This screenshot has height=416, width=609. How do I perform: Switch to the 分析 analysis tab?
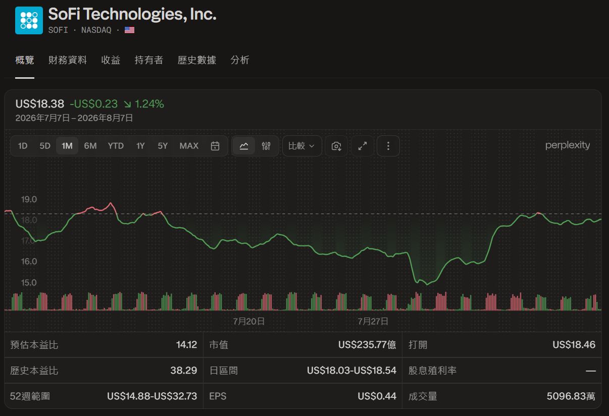point(240,60)
